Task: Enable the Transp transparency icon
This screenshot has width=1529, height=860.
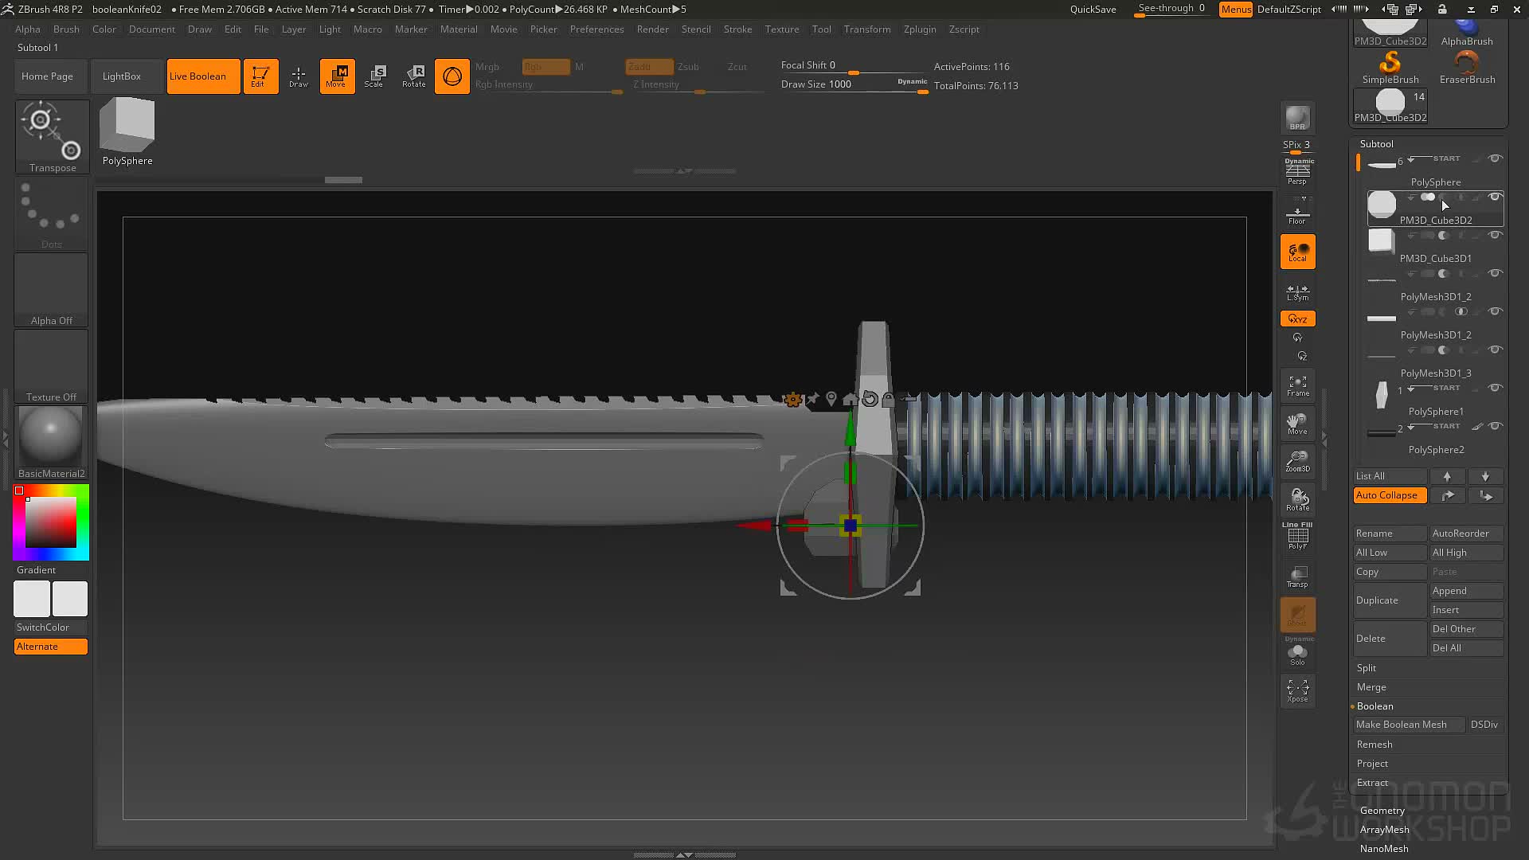Action: (x=1297, y=577)
